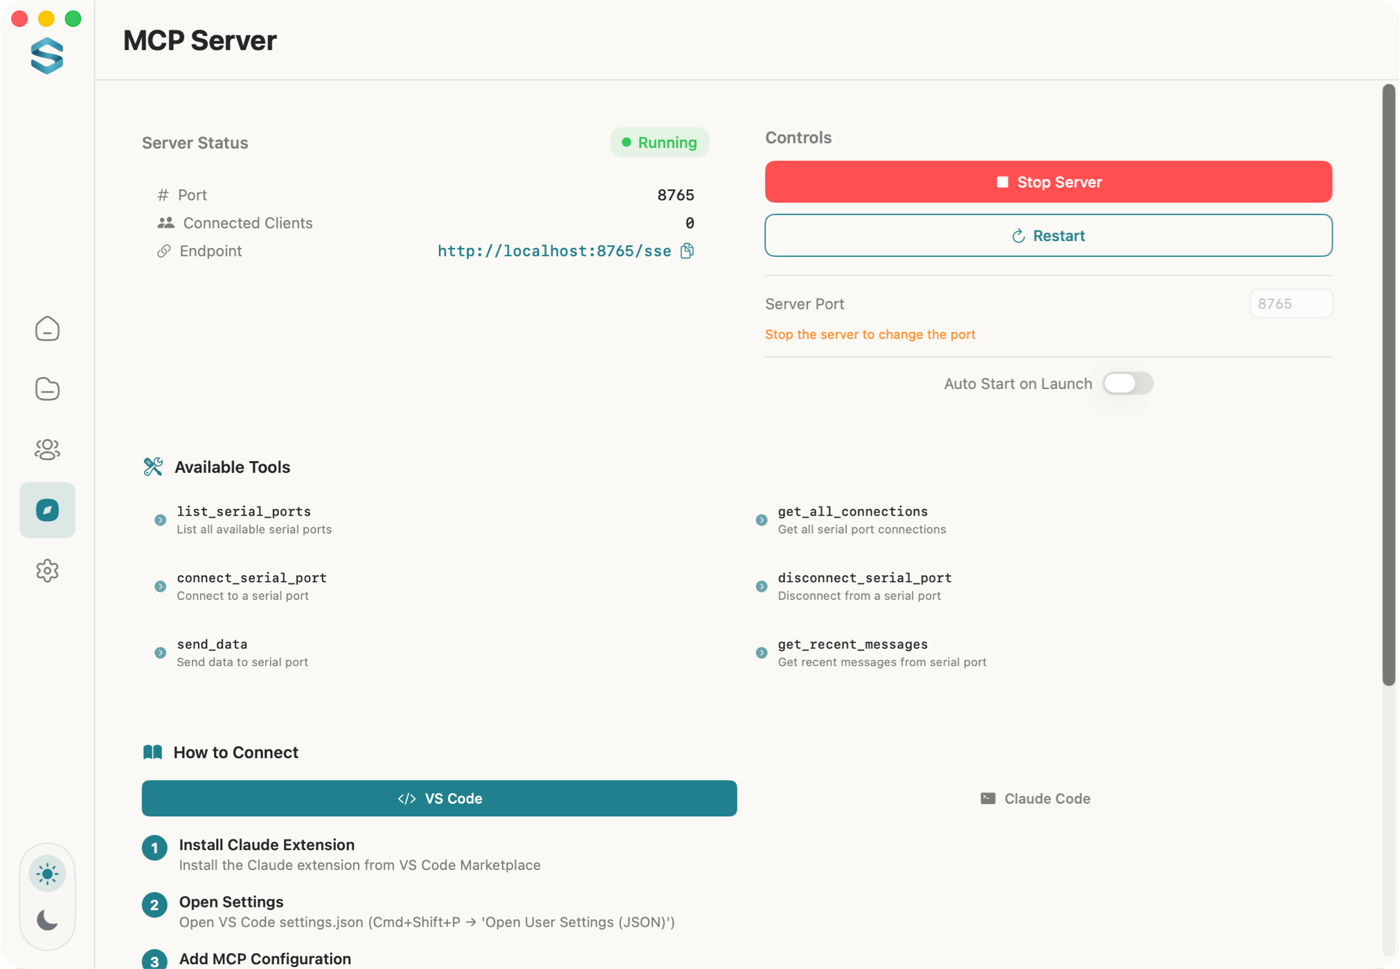Stop the running MCP server
The image size is (1400, 969).
point(1048,181)
